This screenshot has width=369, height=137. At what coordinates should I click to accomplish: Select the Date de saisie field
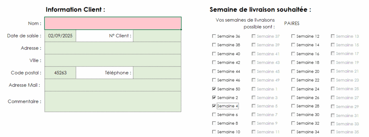(x=60, y=36)
